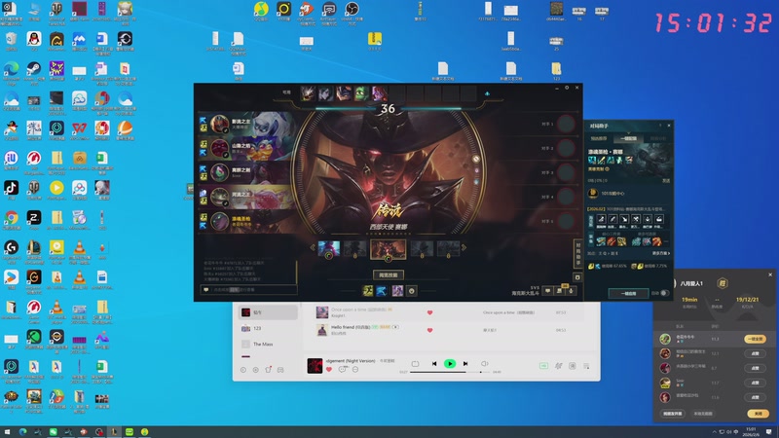Click the opponent slot labeled 对手 1

pyautogui.click(x=558, y=124)
